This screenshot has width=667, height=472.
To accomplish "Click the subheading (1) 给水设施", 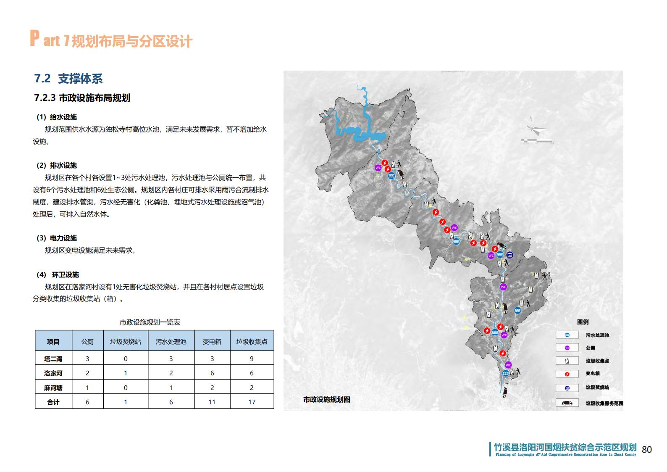I will pos(57,117).
